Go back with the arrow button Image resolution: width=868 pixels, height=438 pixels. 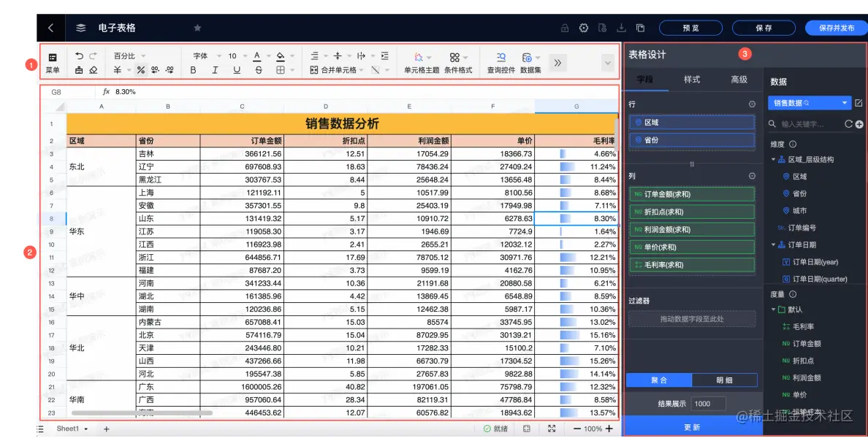pyautogui.click(x=51, y=28)
